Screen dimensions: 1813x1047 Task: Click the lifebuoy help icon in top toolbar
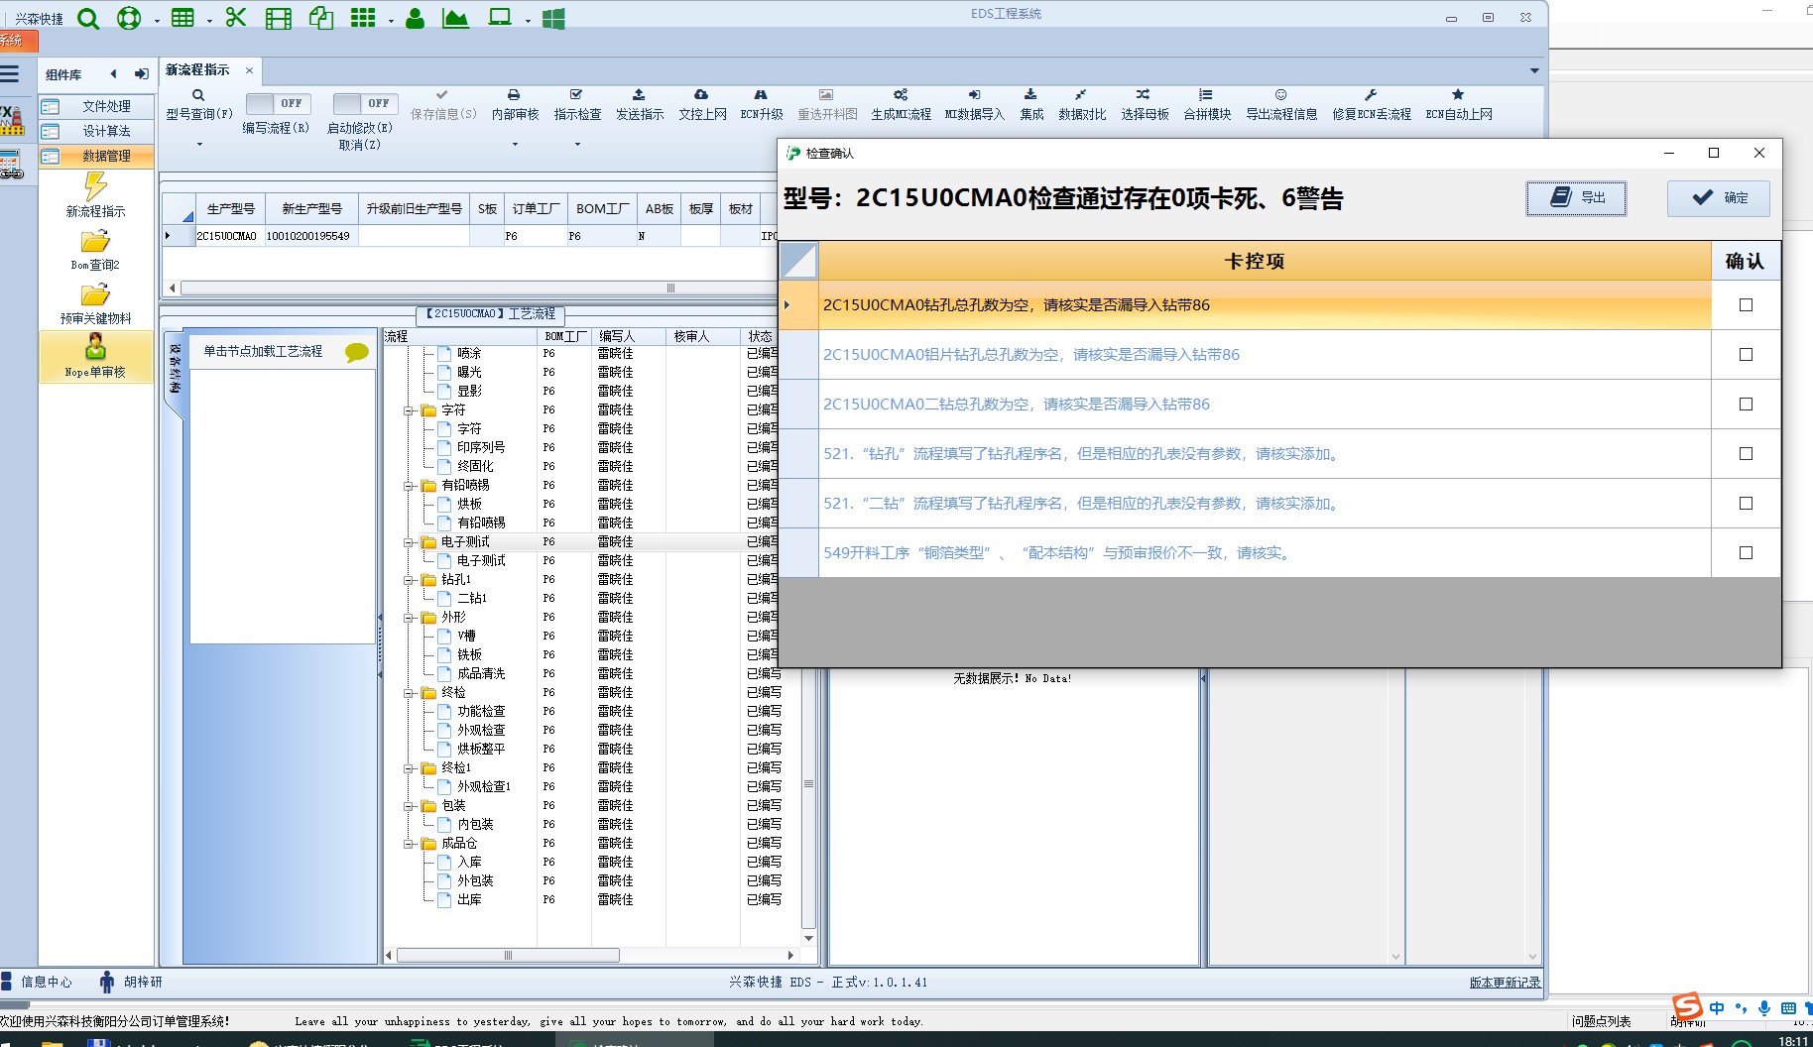[x=129, y=18]
